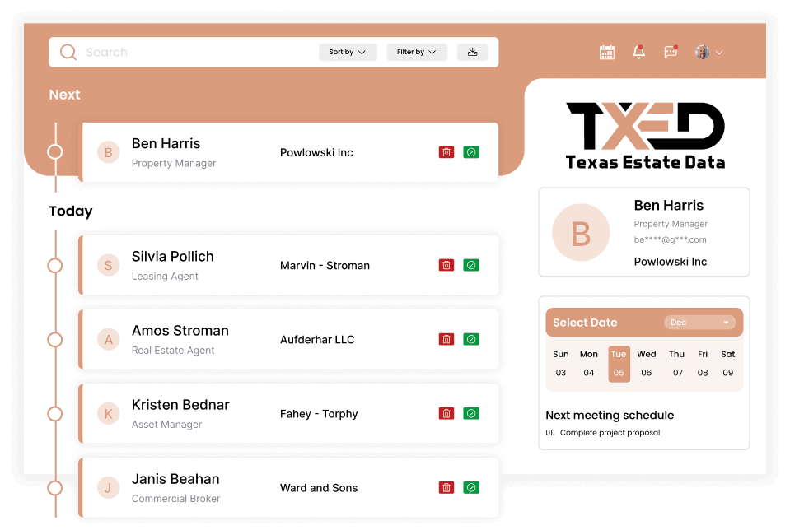The height and width of the screenshot is (530, 790).
Task: Open the calendar icon in header
Action: click(607, 52)
